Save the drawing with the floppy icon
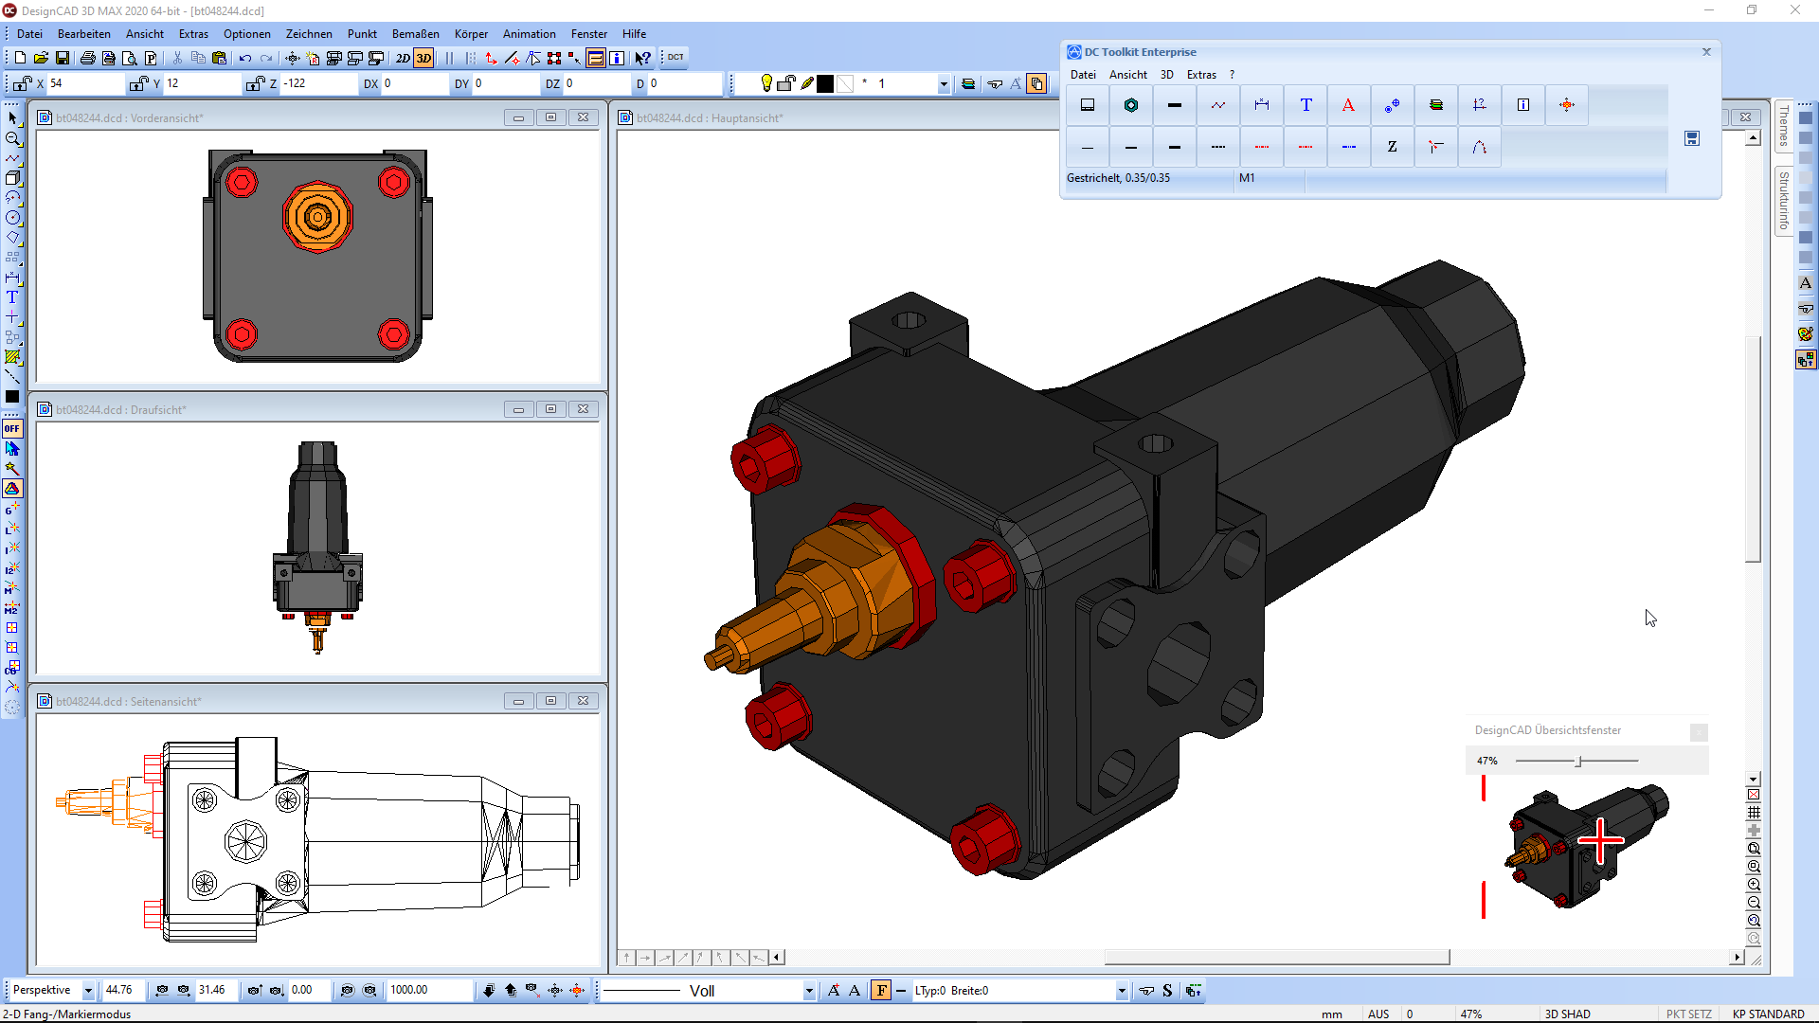 click(63, 58)
